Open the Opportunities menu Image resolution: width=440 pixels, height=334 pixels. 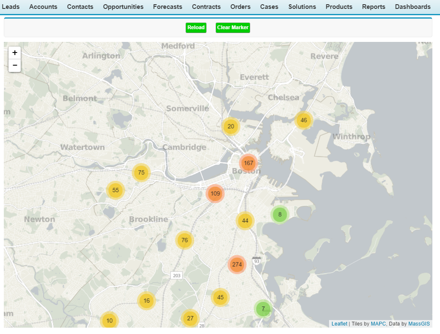[123, 7]
